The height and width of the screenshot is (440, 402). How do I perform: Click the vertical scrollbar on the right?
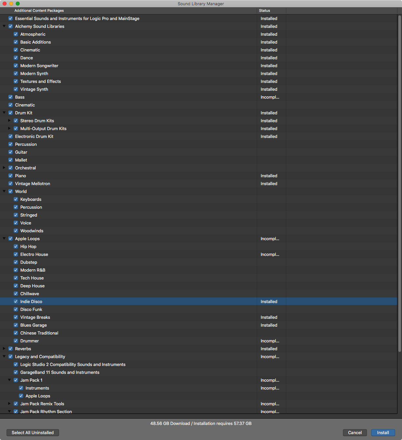point(399,183)
